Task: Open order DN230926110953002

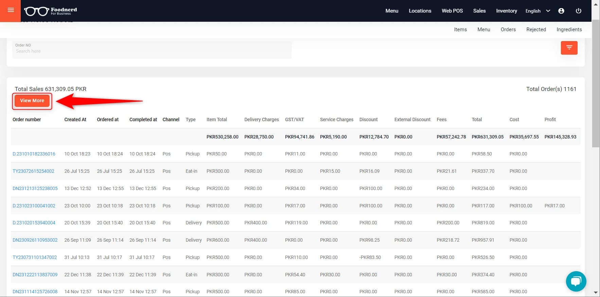Action: click(x=35, y=240)
